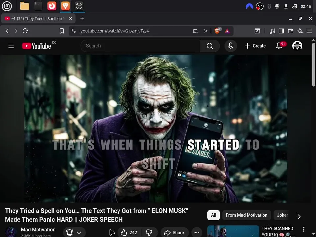Viewport: 316px width, 237px height.
Task: Expand the YouTube guide menu
Action: coord(11,46)
